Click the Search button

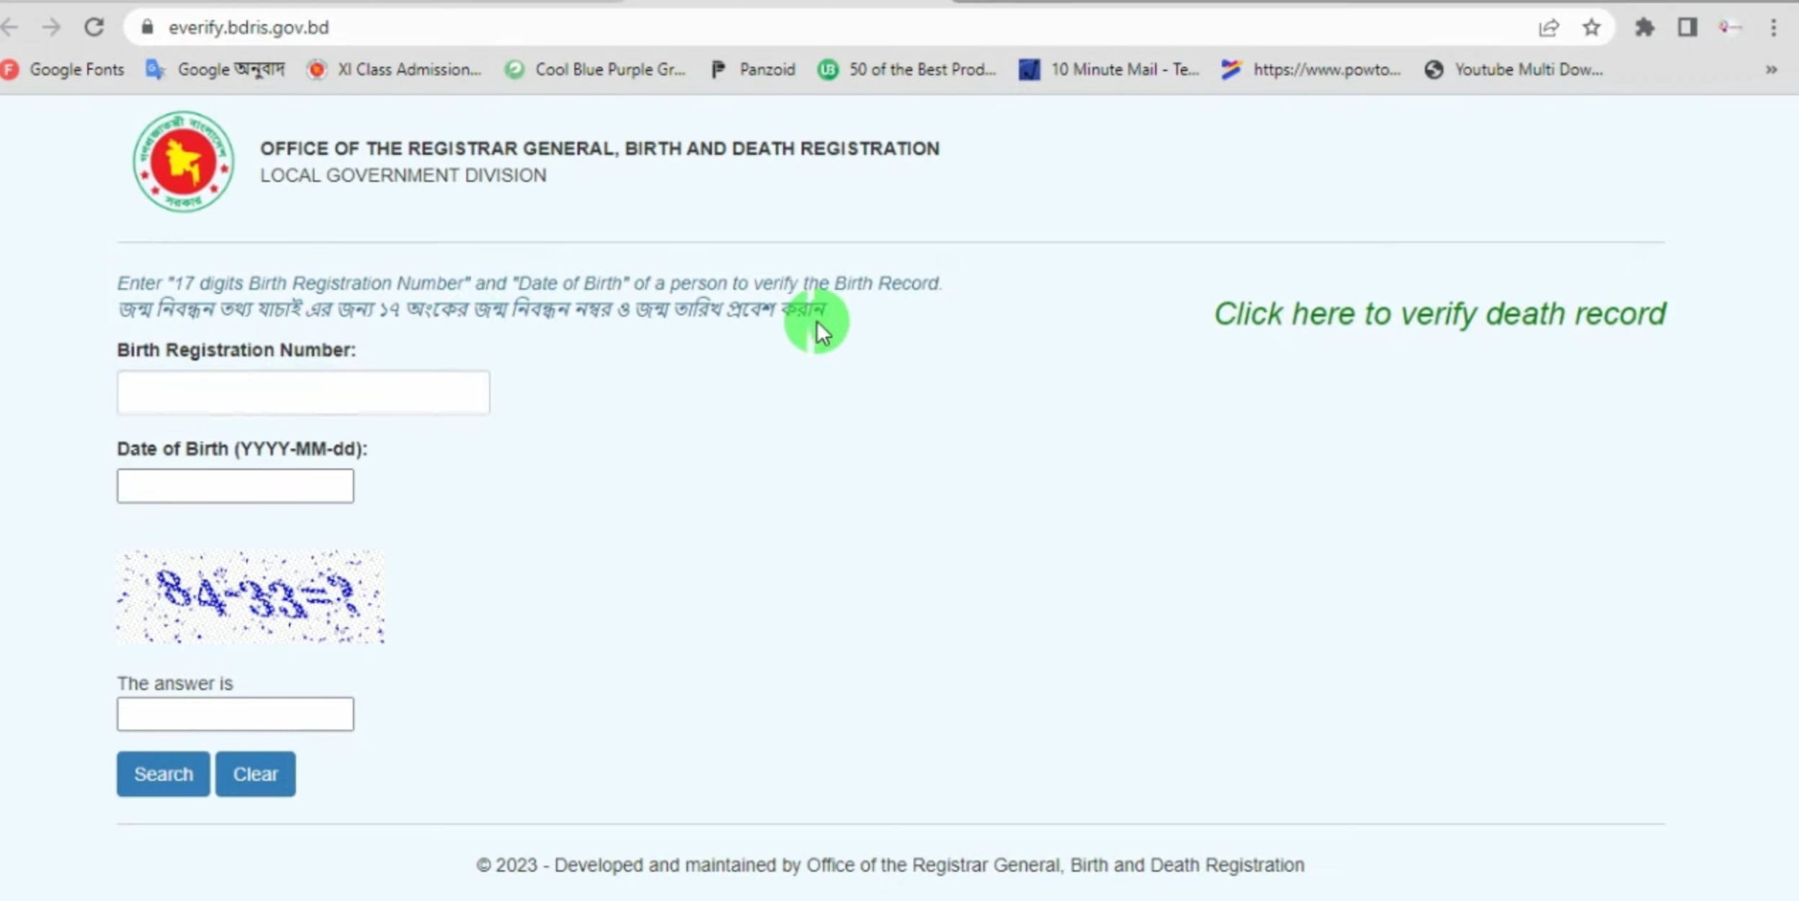(164, 774)
